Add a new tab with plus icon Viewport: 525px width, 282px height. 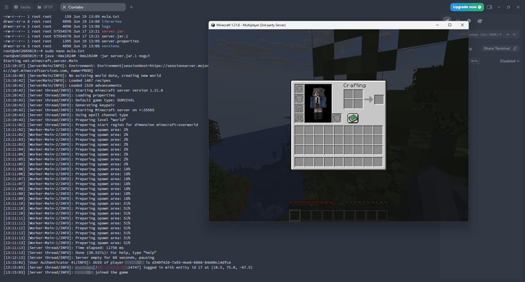coord(131,7)
